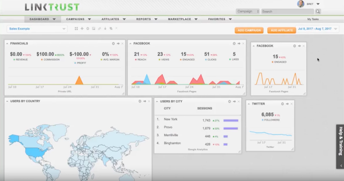The height and width of the screenshot is (181, 344).
Task: Click the Add Affiliate button
Action: coord(282,30)
